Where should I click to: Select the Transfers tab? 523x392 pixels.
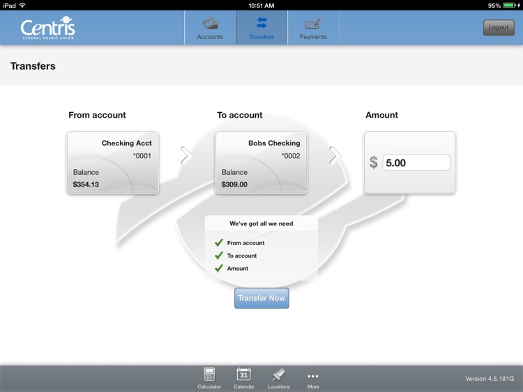pos(261,28)
